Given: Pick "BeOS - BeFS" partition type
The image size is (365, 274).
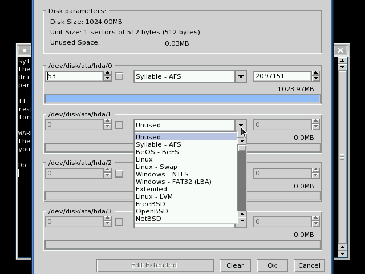Looking at the screenshot, I should click(x=157, y=152).
